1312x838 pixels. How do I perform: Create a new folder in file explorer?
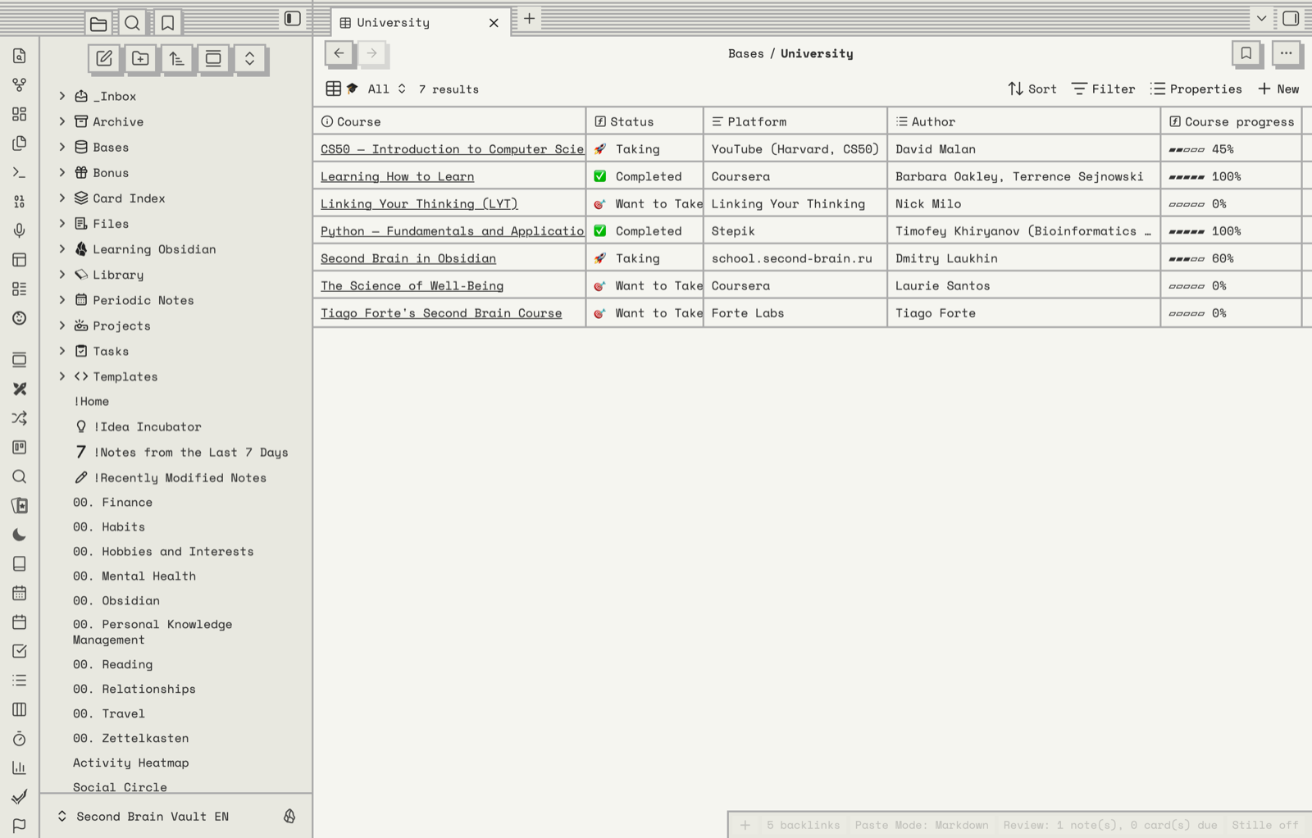tap(140, 58)
